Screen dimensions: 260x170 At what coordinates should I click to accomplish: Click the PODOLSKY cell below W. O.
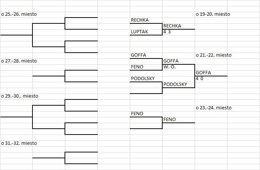point(179,84)
